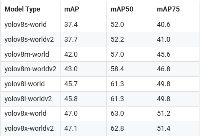Viewport: 201px width, 138px height.
Task: Select the 63.0 mAP50 value
Action: (x=117, y=113)
